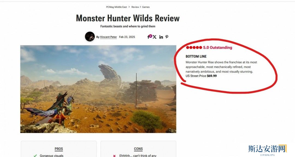Share the article on X
This screenshot has height=157, width=295.
click(x=154, y=37)
